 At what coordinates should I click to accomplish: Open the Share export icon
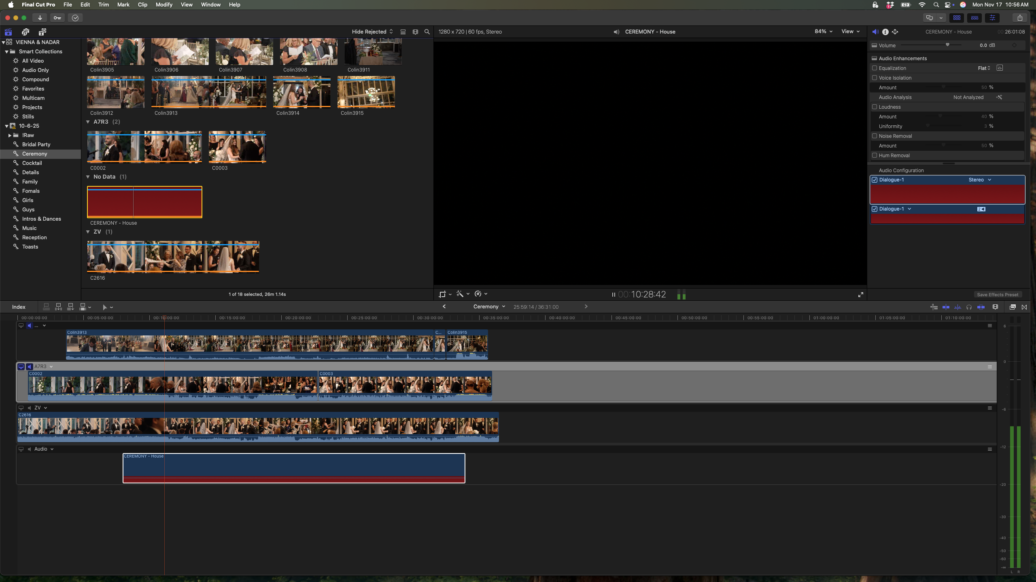1020,18
